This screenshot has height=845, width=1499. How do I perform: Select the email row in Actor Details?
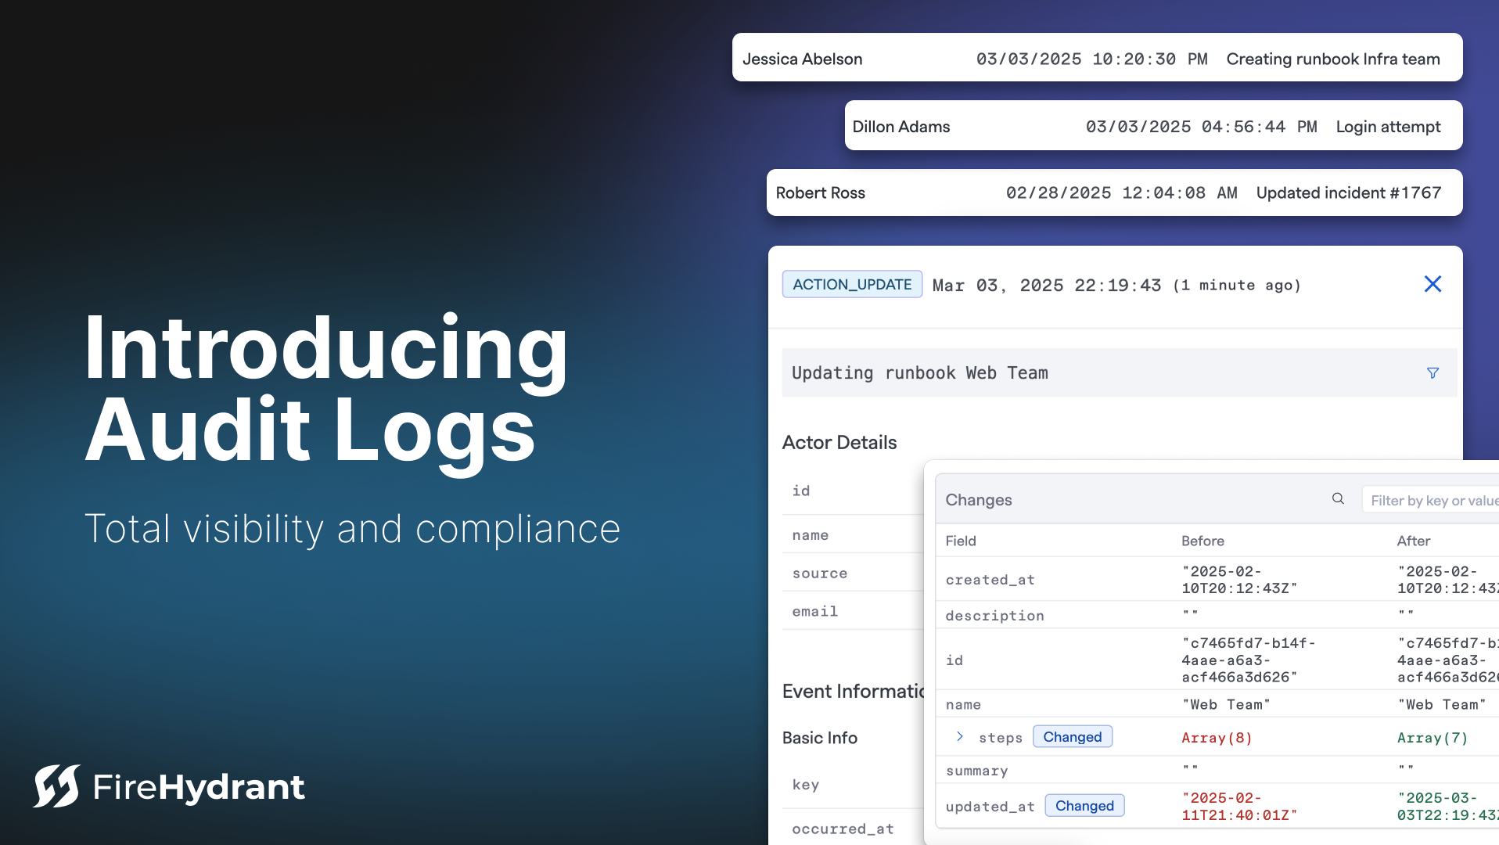(853, 612)
